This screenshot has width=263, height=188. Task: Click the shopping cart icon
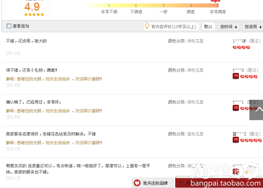[181, 183]
